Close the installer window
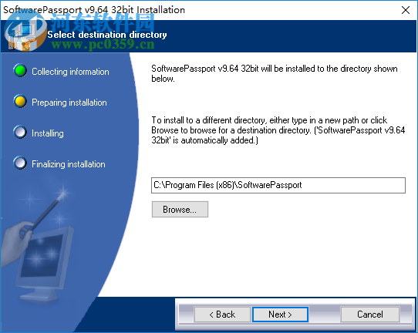Image resolution: width=418 pixels, height=333 pixels. click(406, 10)
